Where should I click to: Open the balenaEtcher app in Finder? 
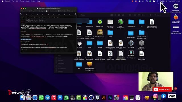point(100,22)
